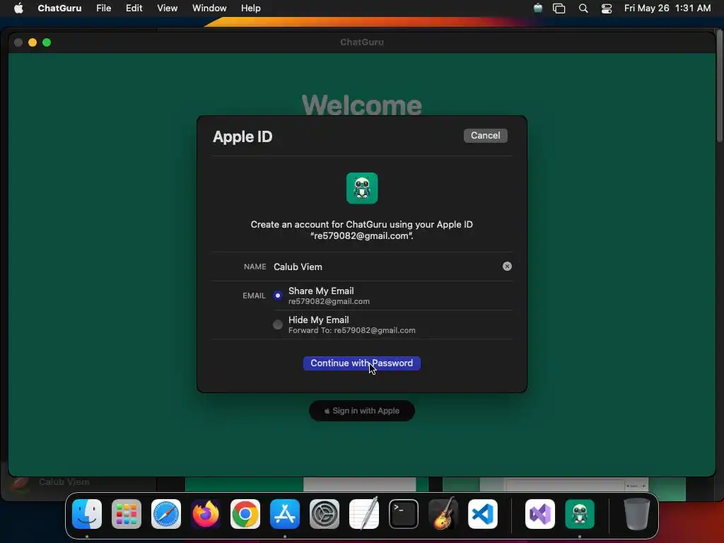Click the Forward To email address text
The image size is (724, 543).
tap(352, 331)
